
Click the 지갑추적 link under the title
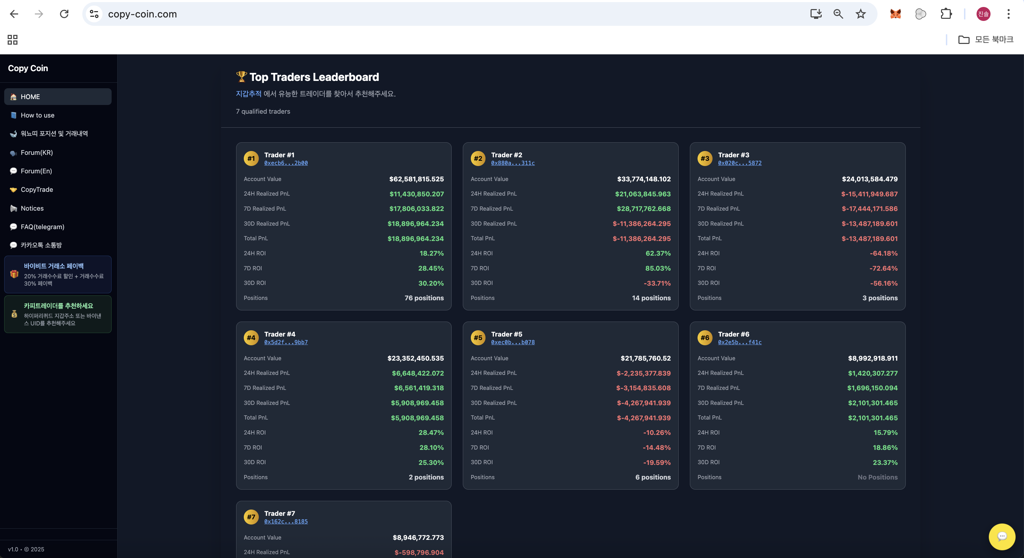coord(248,94)
